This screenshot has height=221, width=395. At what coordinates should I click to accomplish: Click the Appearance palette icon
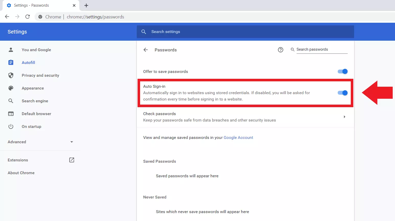point(11,88)
